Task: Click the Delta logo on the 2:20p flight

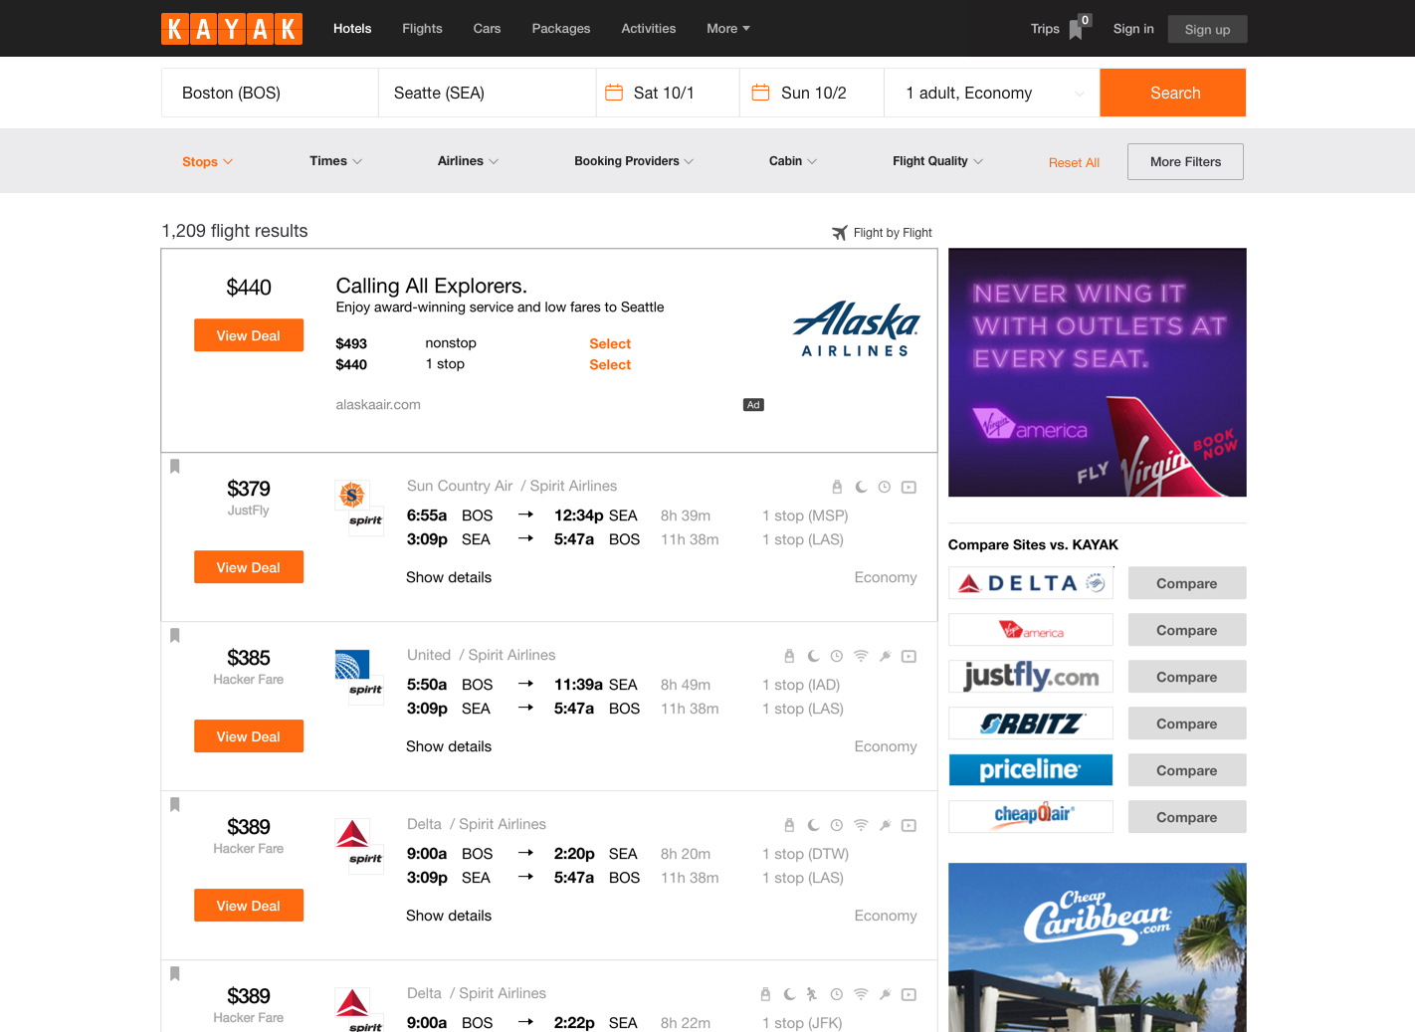Action: pos(352,833)
